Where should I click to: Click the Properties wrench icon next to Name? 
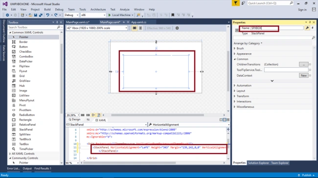307,28
